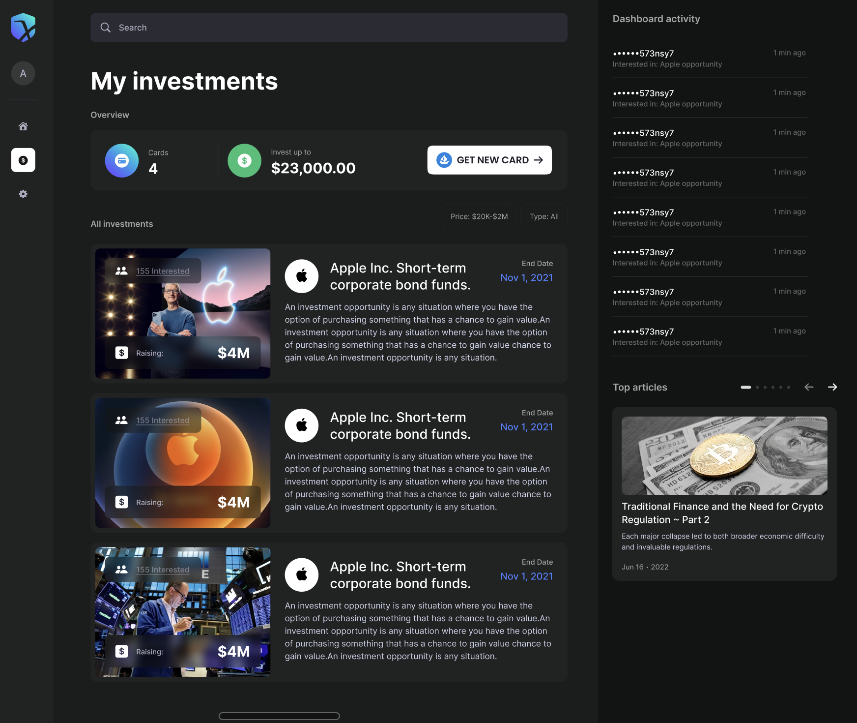Click $4M raising value on first card
The image size is (857, 723).
click(x=233, y=353)
